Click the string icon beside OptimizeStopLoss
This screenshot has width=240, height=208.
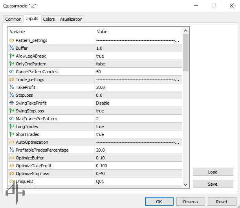pyautogui.click(x=11, y=174)
